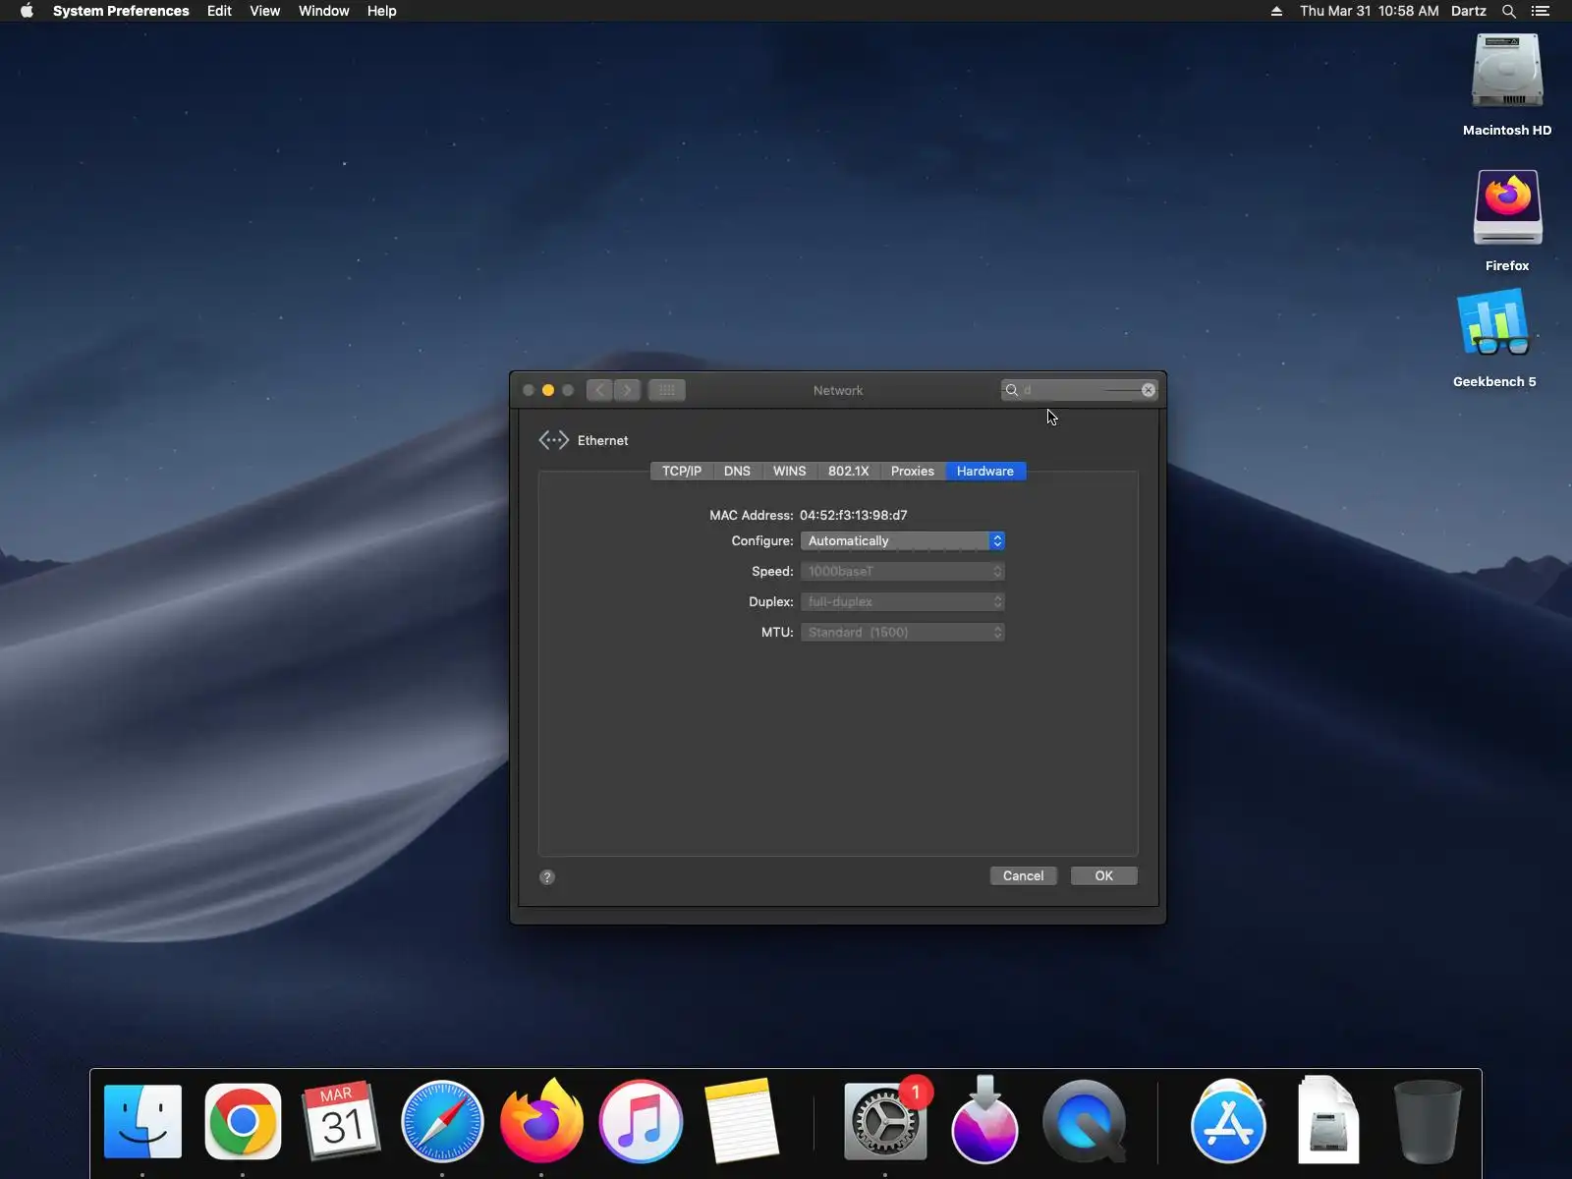Open the App Store from the Dock
The height and width of the screenshot is (1179, 1572).
click(x=1228, y=1122)
